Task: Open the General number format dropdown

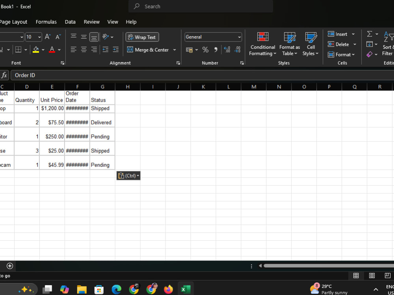Action: point(239,37)
